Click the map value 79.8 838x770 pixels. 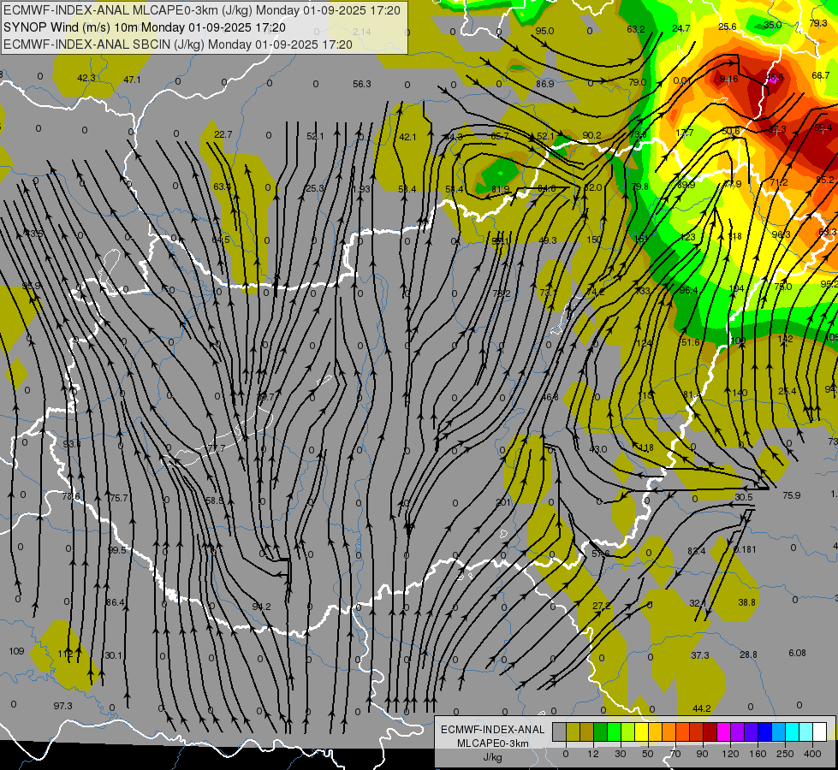[x=639, y=187]
